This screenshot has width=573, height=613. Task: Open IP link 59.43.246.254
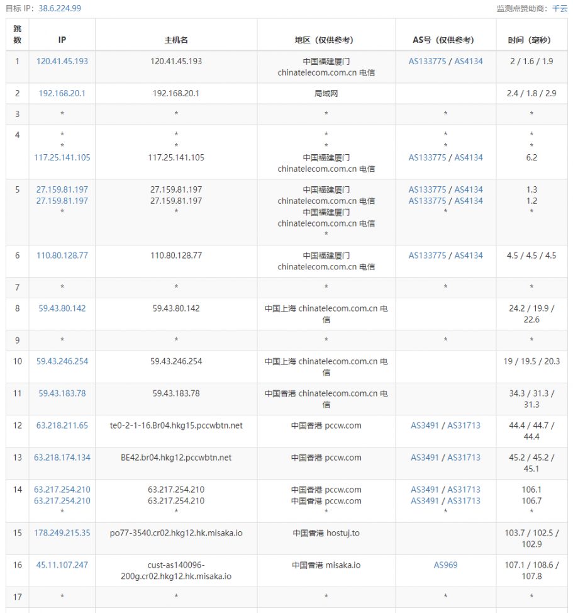click(62, 361)
